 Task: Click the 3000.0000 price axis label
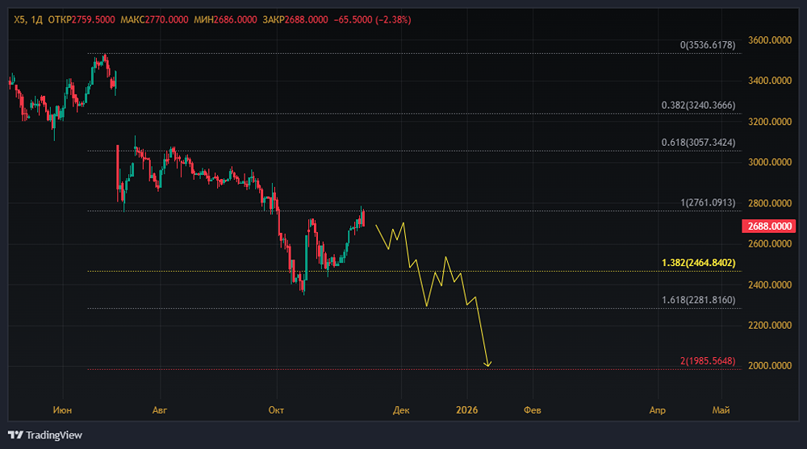click(x=770, y=162)
